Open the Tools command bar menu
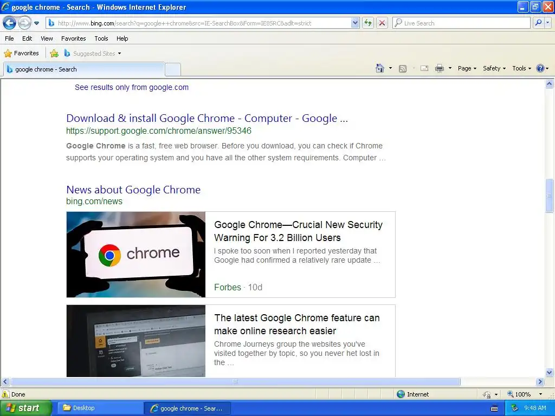The image size is (555, 416). point(522,68)
